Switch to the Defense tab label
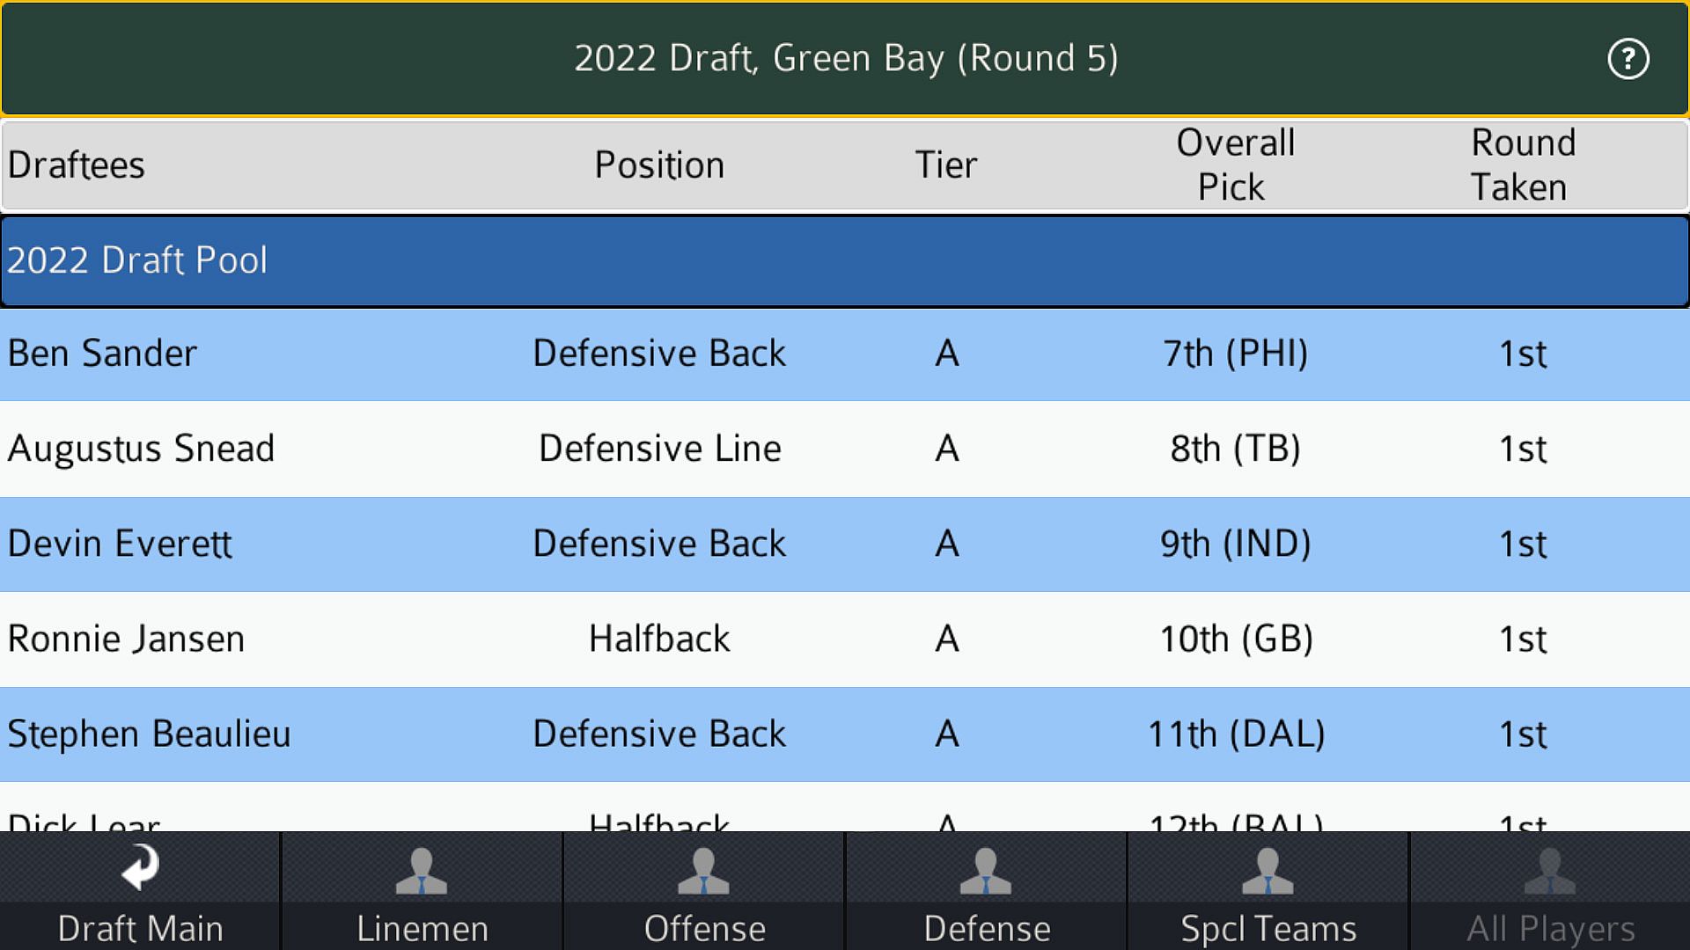Image resolution: width=1690 pixels, height=950 pixels. click(987, 928)
